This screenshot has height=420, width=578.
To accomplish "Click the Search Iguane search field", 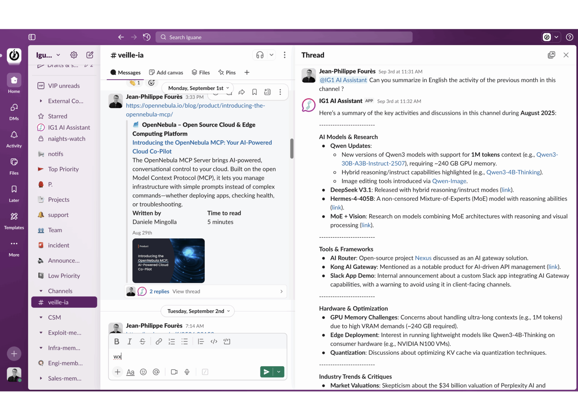I will coord(284,37).
